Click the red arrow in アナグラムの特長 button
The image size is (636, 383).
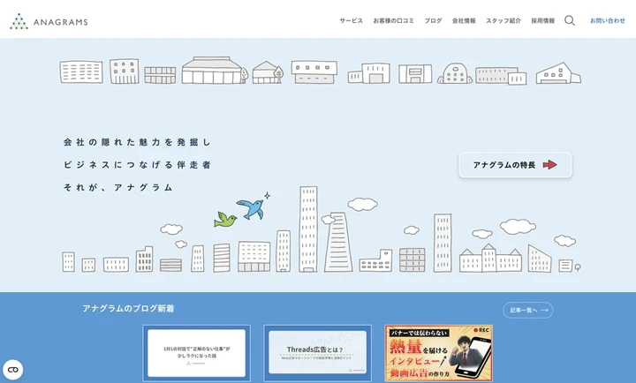549,164
